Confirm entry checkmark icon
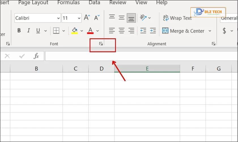238x142 pixels. click(22, 56)
